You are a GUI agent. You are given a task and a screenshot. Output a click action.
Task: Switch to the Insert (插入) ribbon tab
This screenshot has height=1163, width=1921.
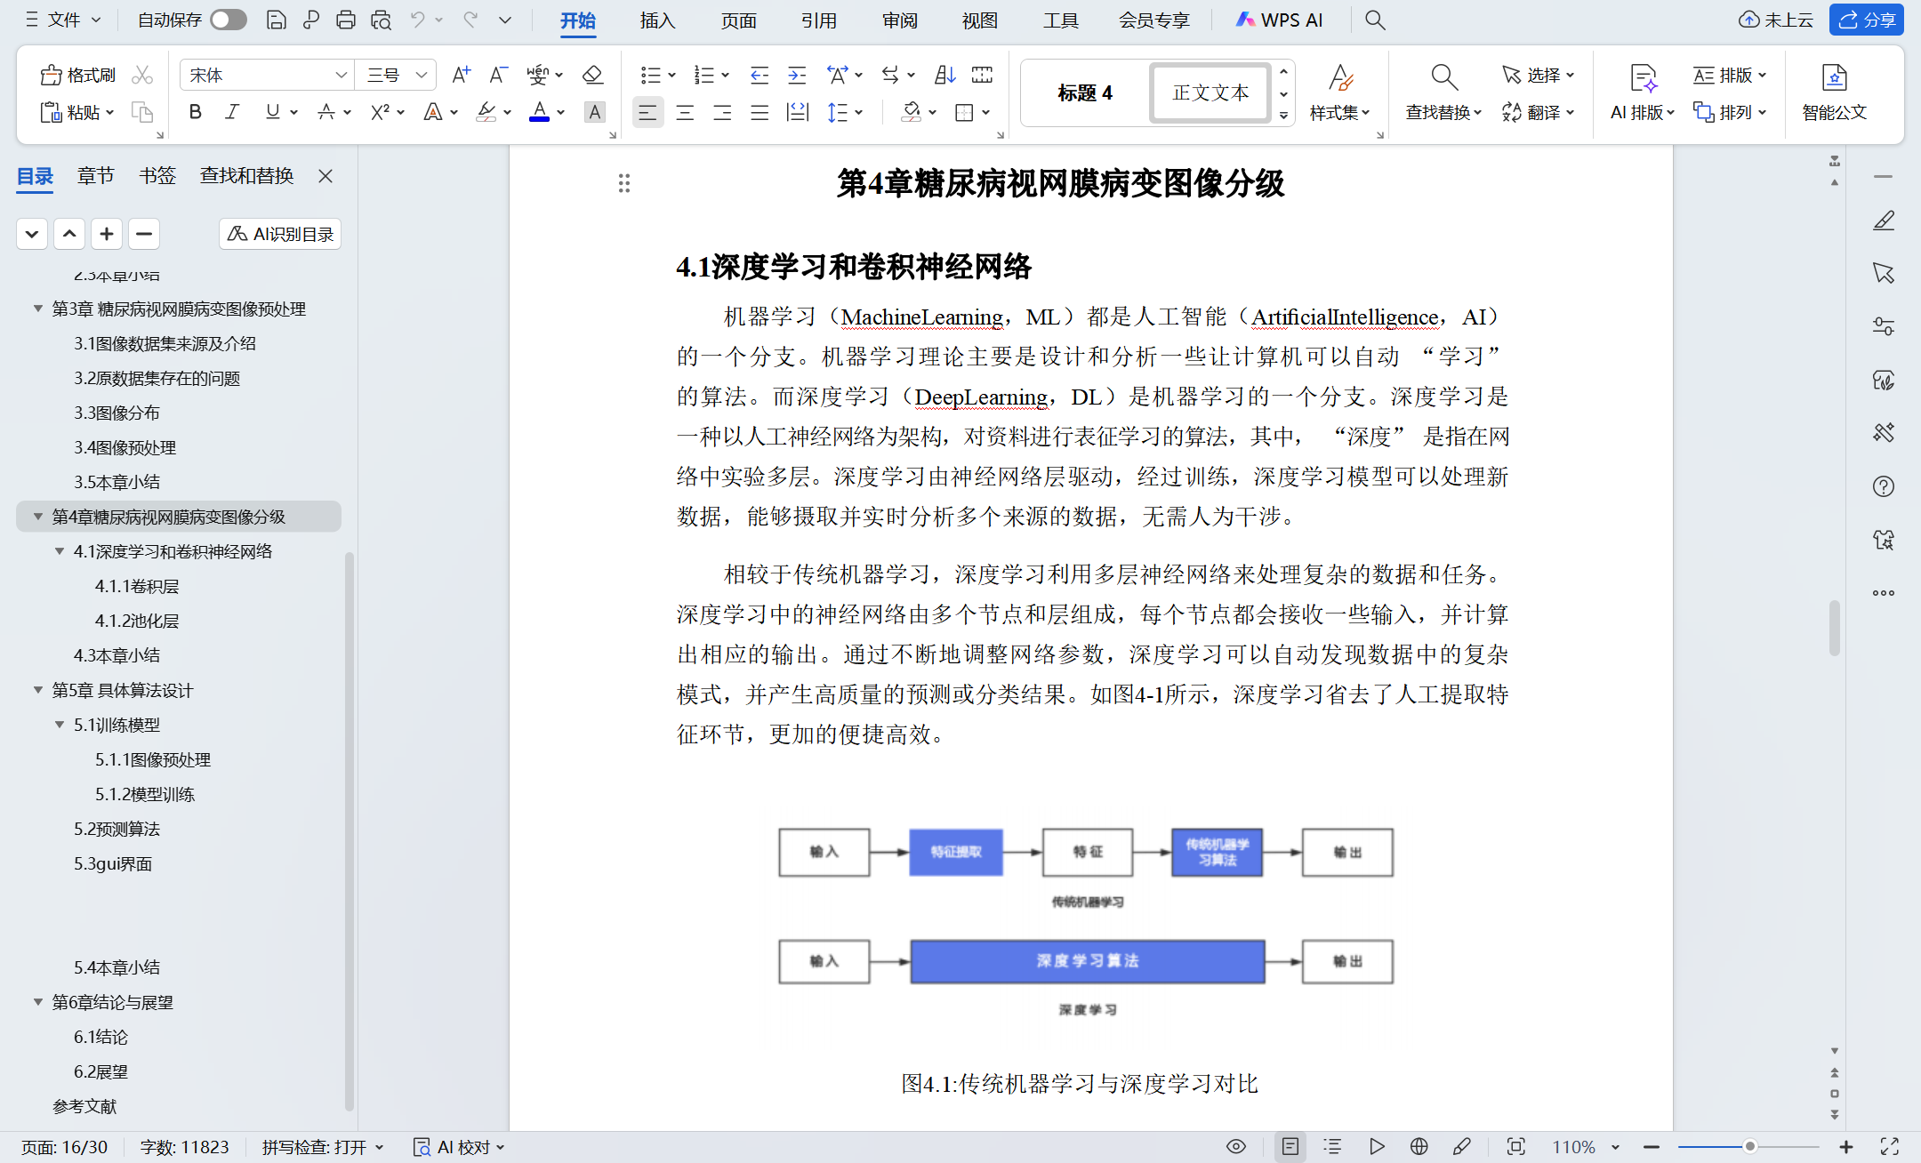point(657,20)
